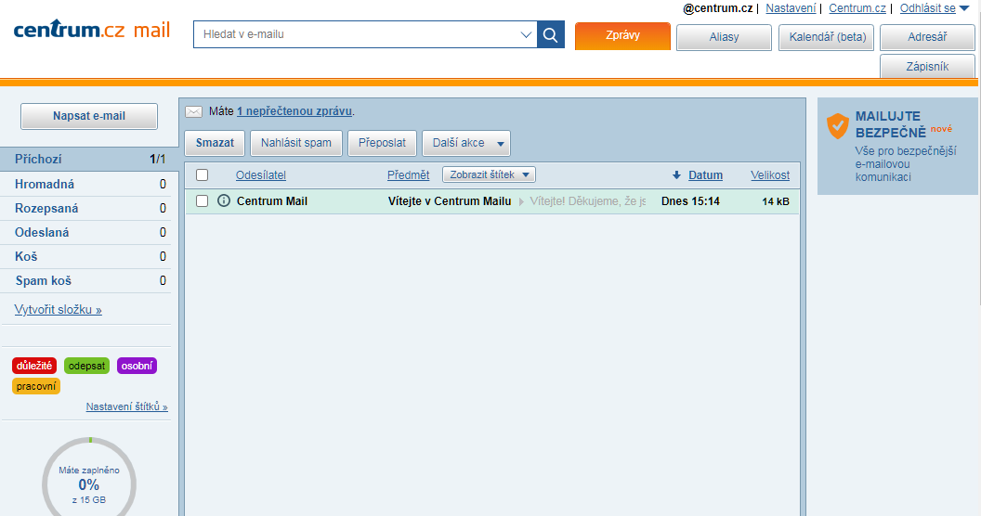
Task: Open the Kalendář (beta) tab
Action: (826, 37)
